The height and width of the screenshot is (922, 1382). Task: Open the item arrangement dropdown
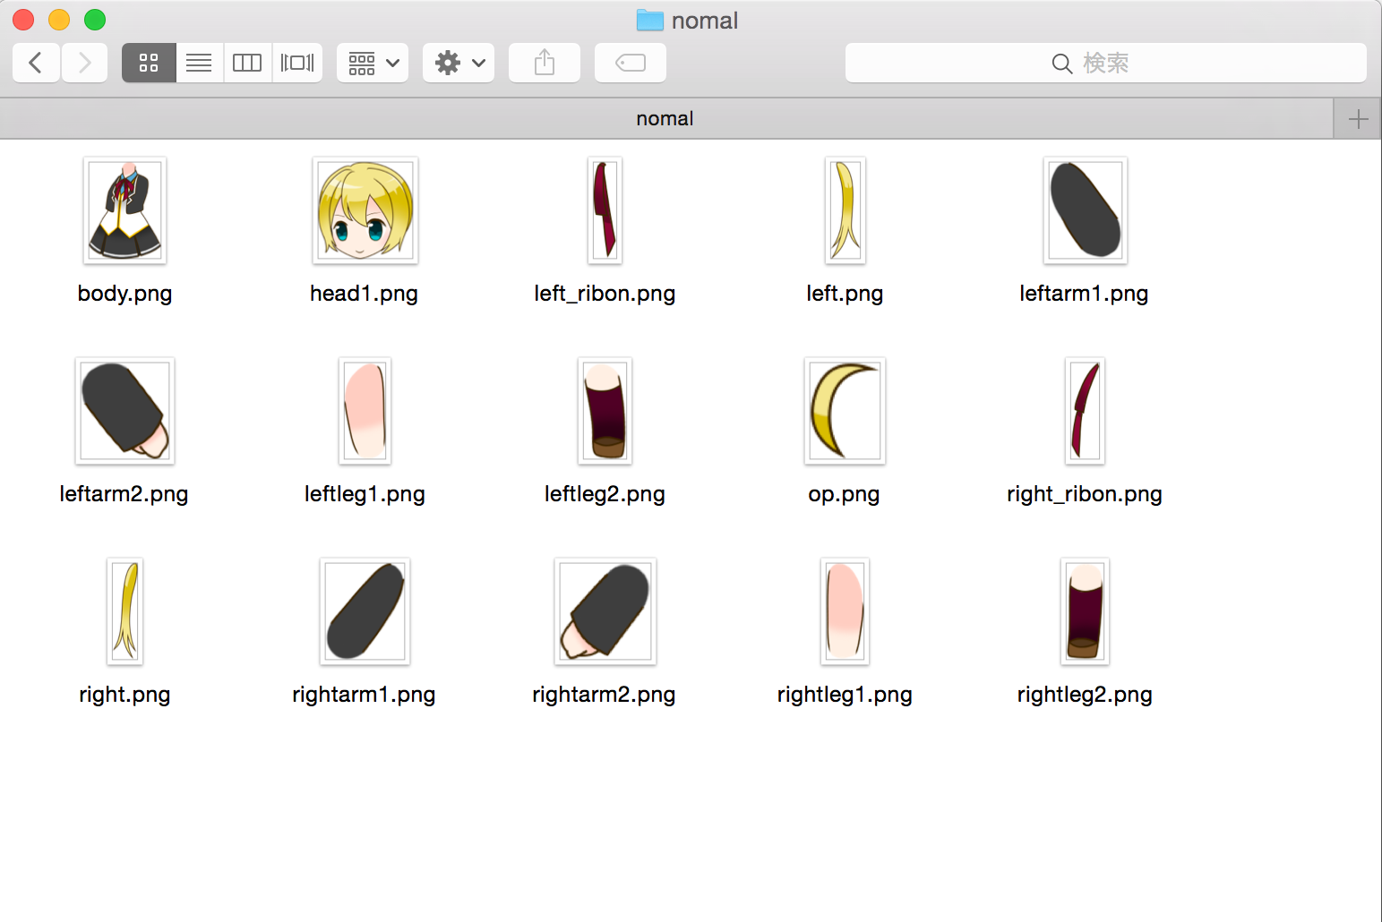click(373, 63)
